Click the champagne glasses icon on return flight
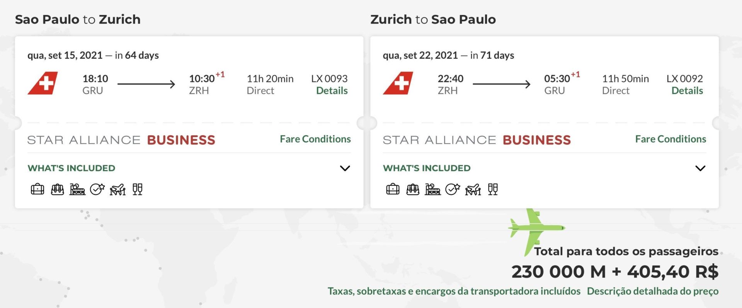 pyautogui.click(x=493, y=189)
